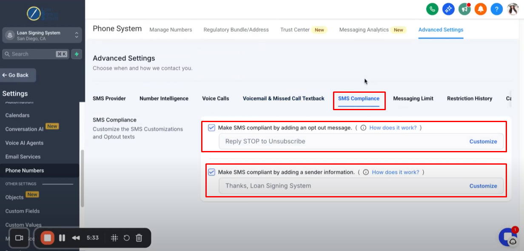Click the Phone System page title
Image resolution: width=524 pixels, height=251 pixels.
[x=117, y=29]
